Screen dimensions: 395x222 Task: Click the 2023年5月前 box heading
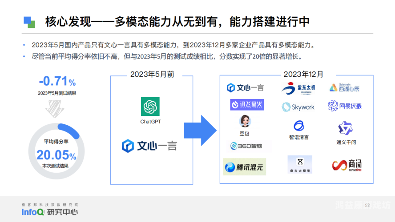pyautogui.click(x=152, y=74)
